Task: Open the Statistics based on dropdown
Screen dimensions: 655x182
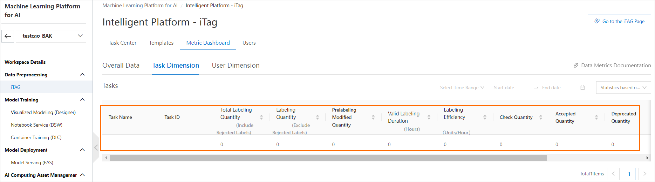Action: 623,88
